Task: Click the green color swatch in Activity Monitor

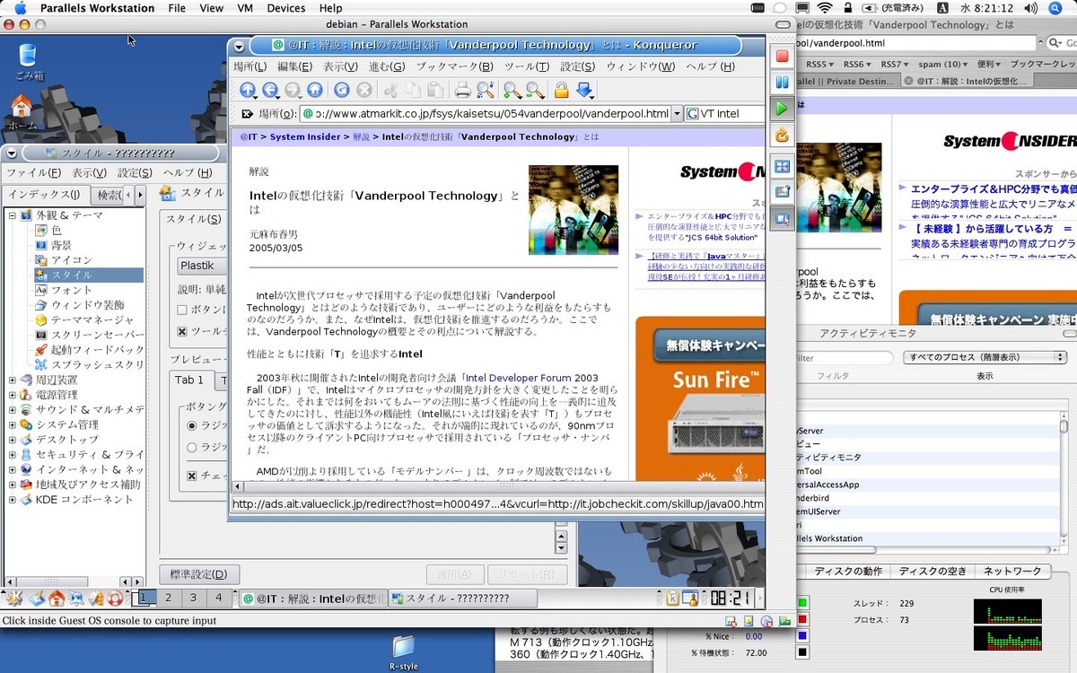Action: 801,603
